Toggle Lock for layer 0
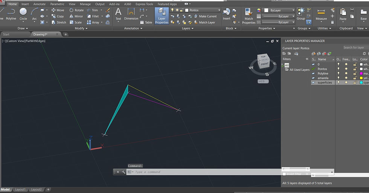 pos(355,64)
